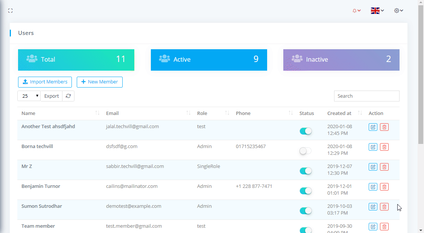Viewport: 424px width, 233px height.
Task: Delete the Borna techvill user
Action: (384, 147)
